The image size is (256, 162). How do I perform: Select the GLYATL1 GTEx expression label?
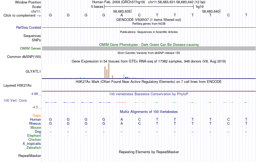pos(33,72)
